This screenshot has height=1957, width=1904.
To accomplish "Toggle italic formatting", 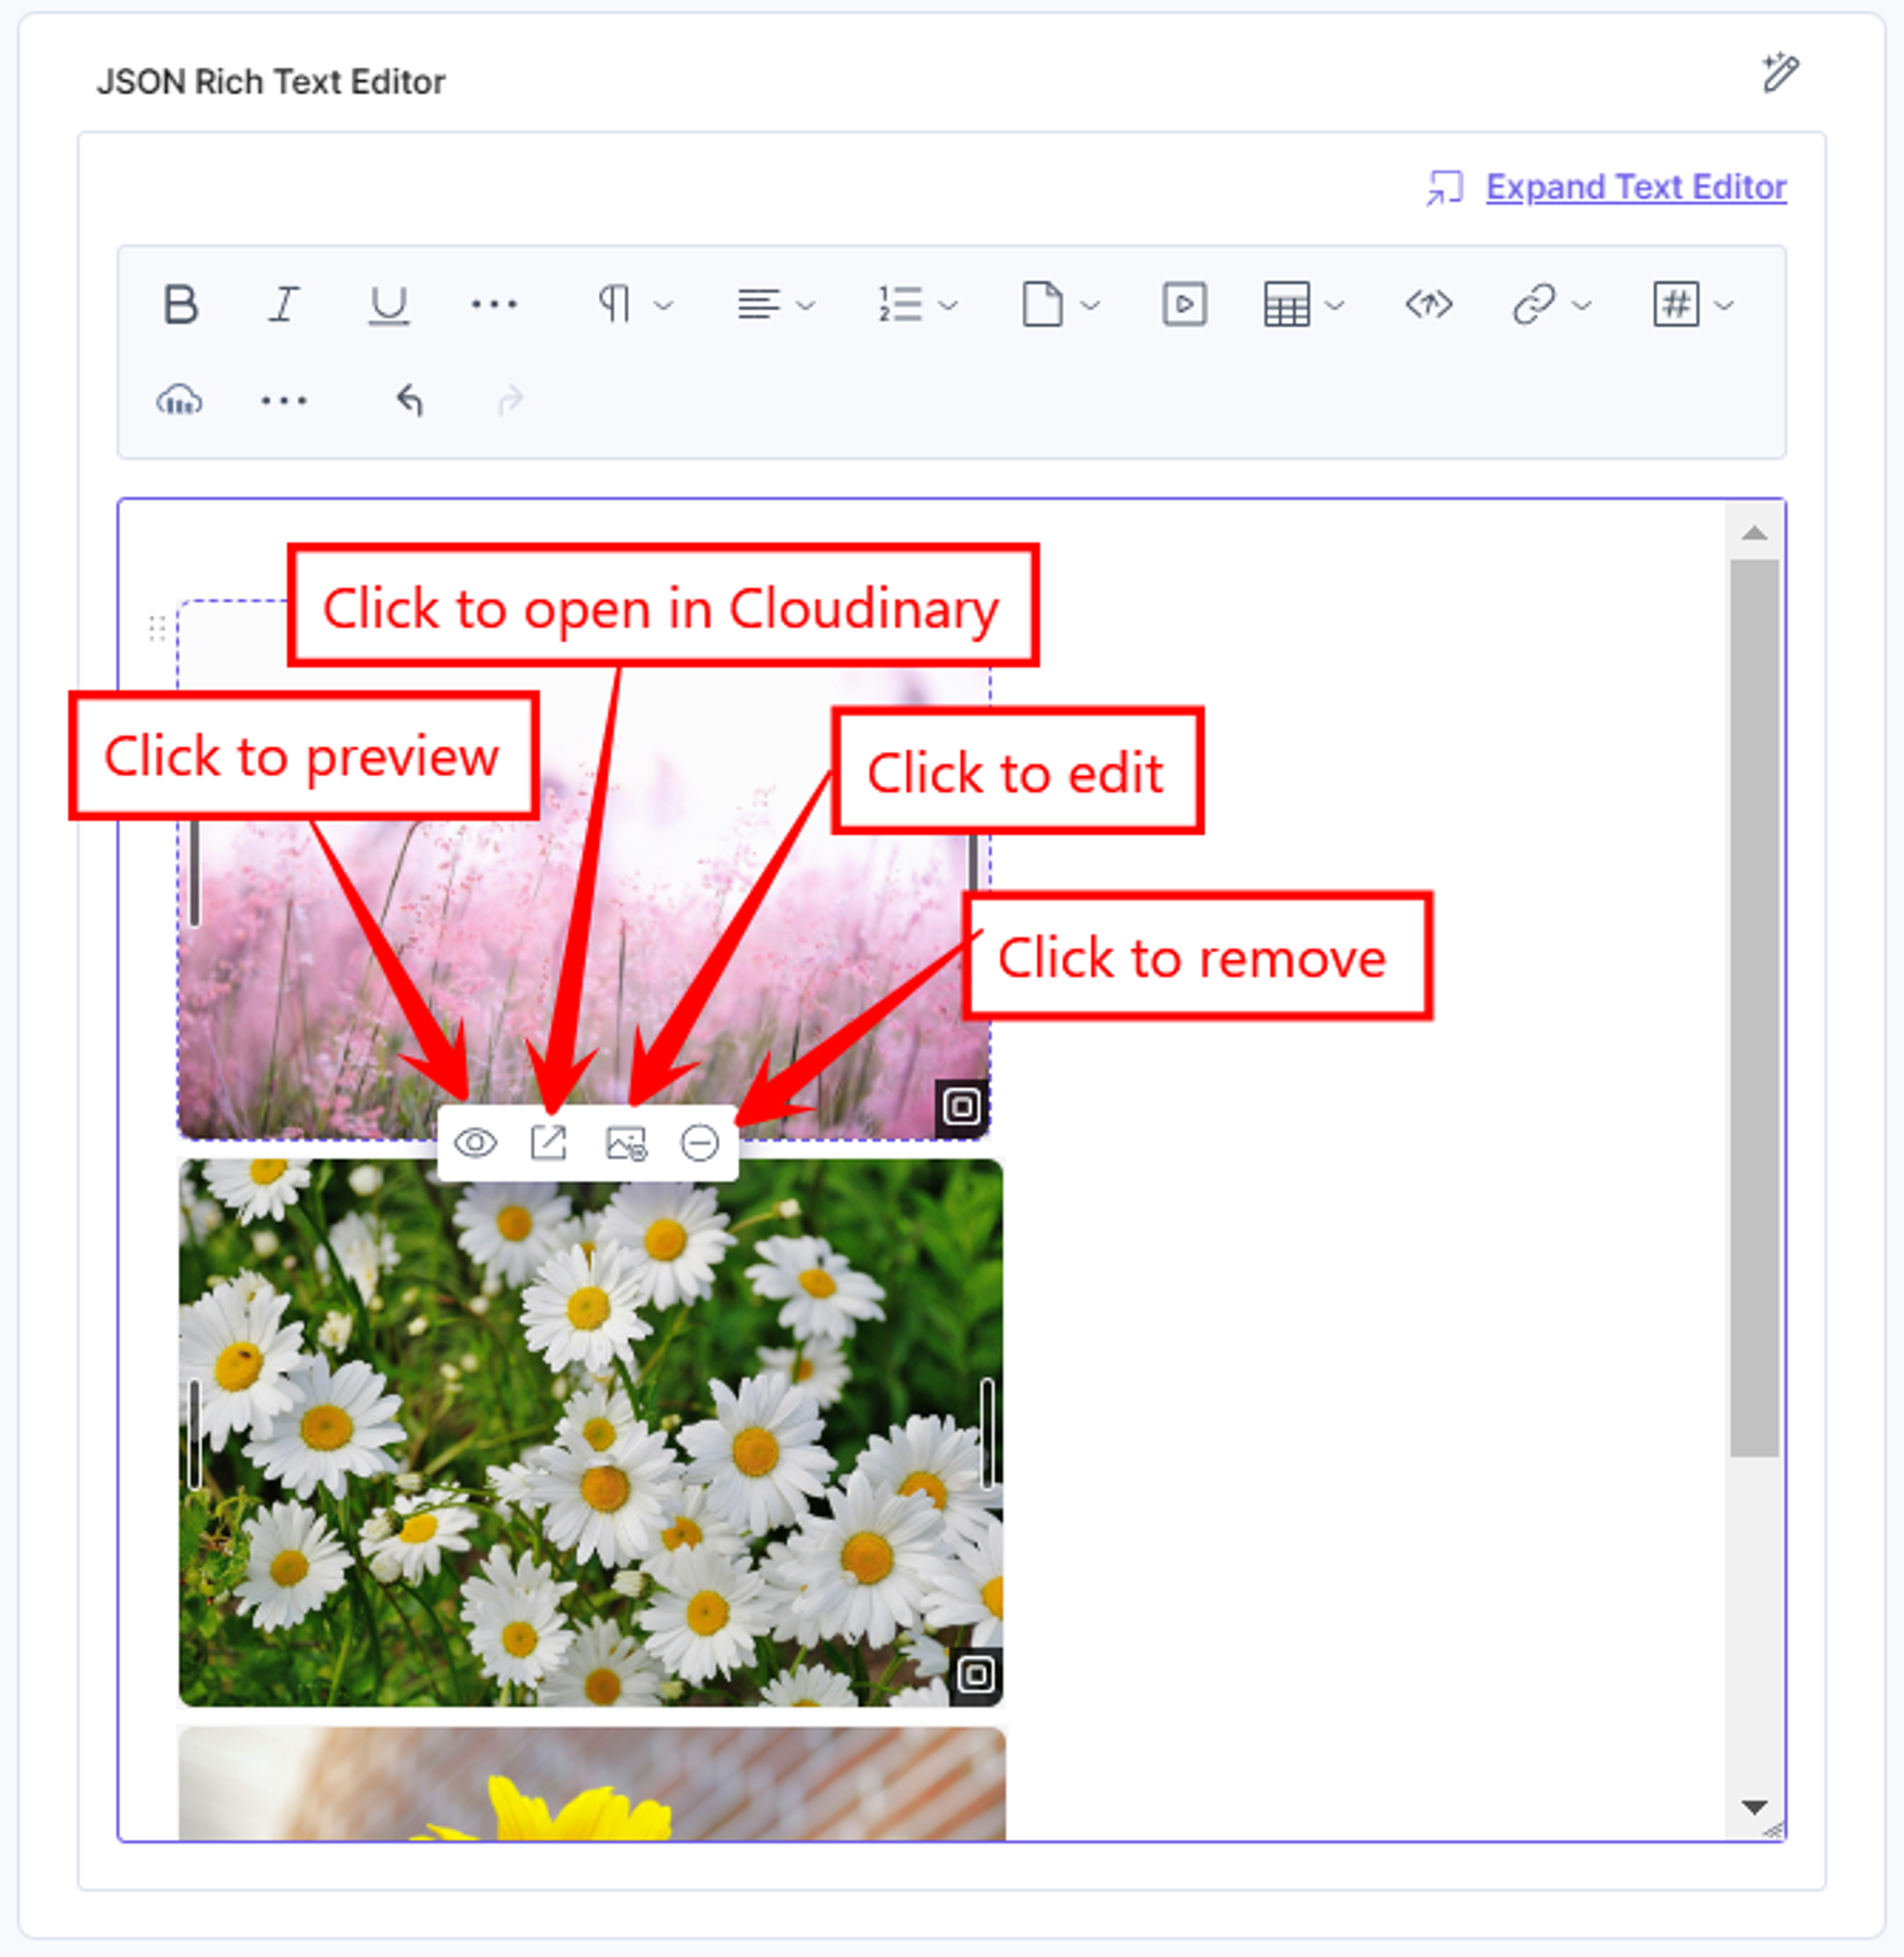I will pyautogui.click(x=284, y=304).
